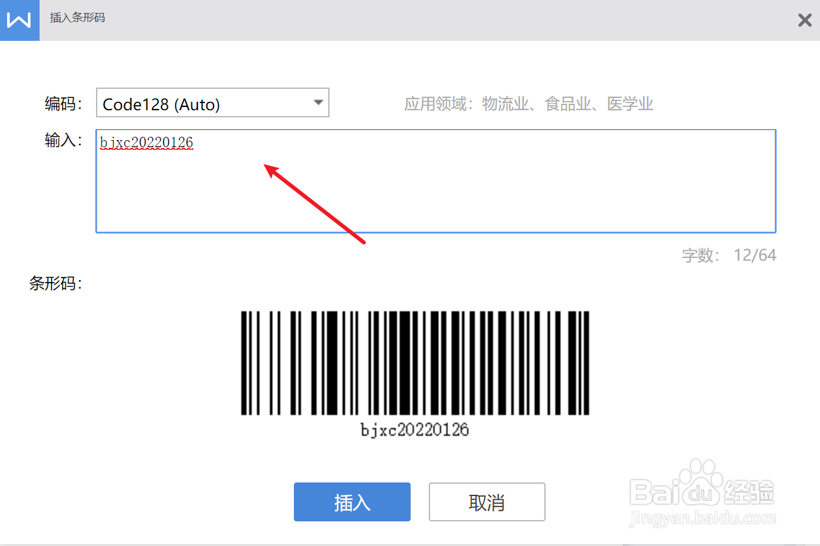The image size is (820, 546).
Task: Click inside the barcode input text field
Action: [436, 181]
